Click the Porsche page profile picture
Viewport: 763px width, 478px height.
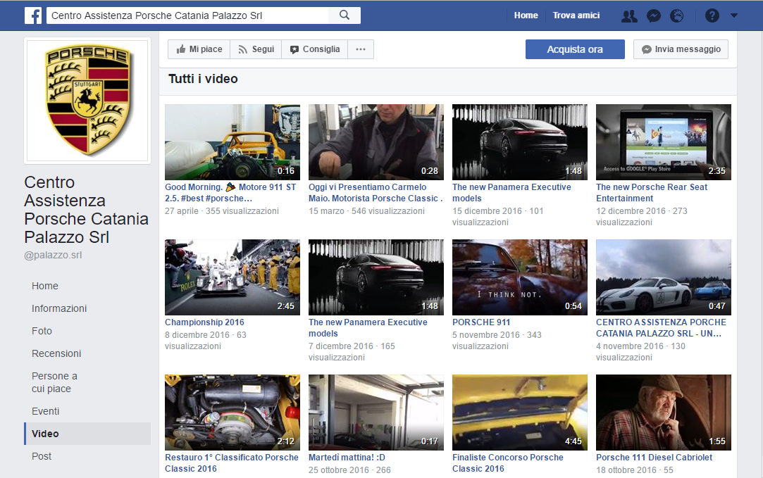click(87, 100)
